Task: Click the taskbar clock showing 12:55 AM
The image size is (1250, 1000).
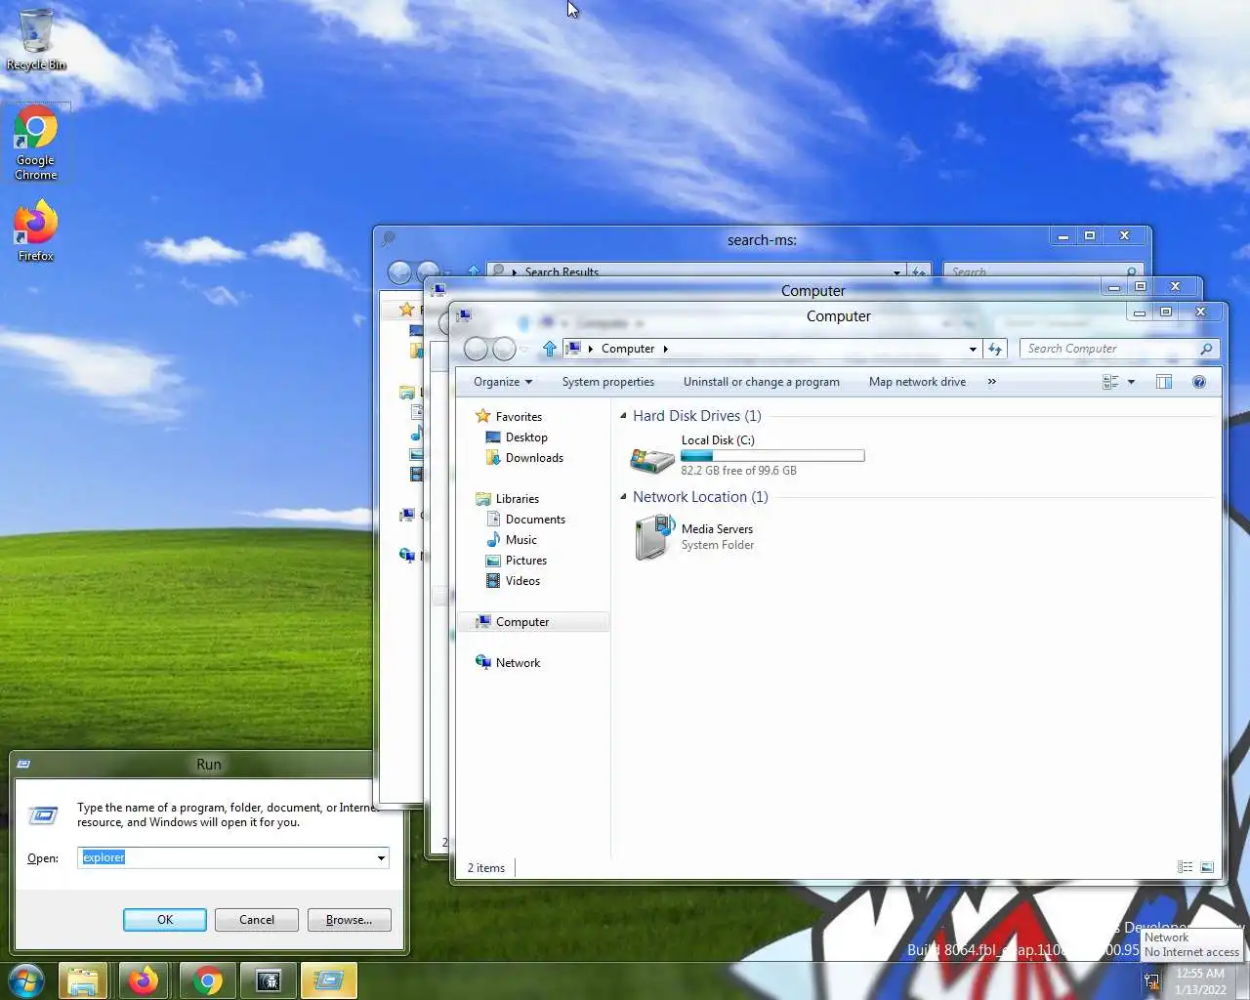Action: pos(1200,981)
